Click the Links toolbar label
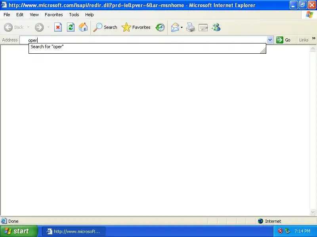 point(304,40)
